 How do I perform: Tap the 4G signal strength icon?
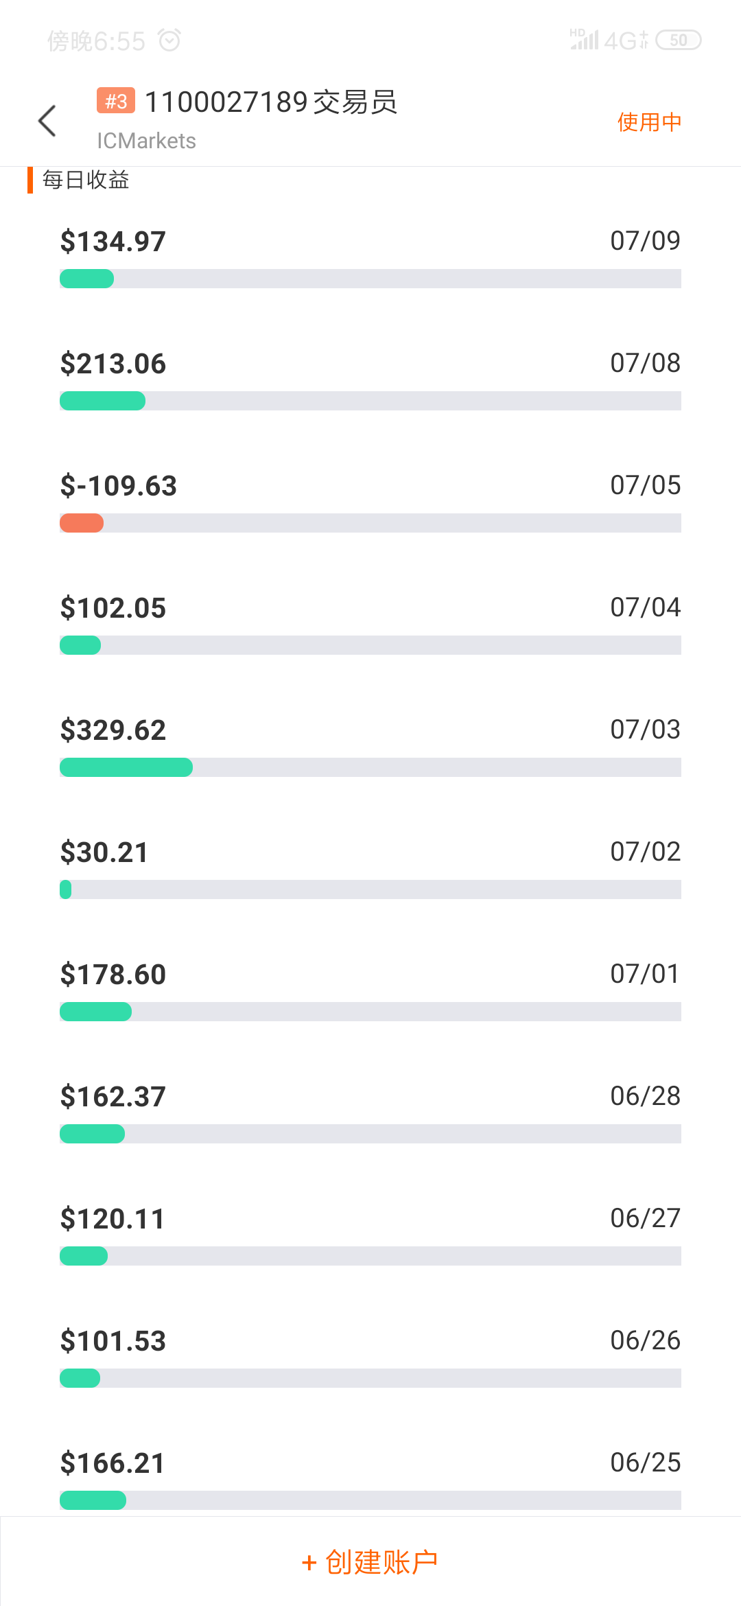pos(608,40)
